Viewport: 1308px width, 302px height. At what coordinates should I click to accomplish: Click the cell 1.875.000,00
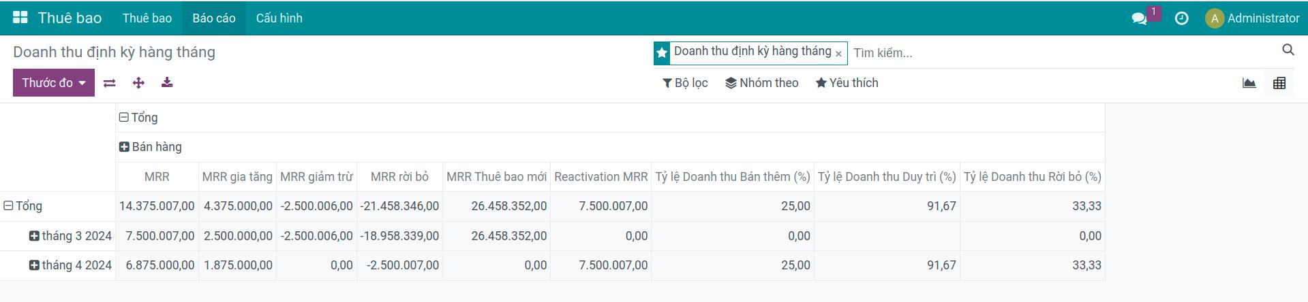237,265
